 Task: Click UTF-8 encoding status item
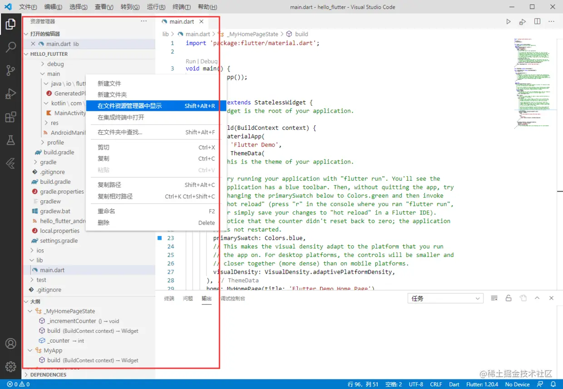[416, 384]
